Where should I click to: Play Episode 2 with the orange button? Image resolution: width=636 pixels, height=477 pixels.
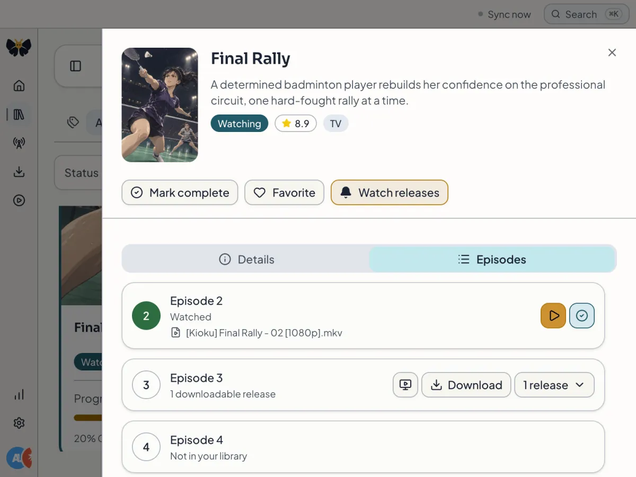coord(553,316)
